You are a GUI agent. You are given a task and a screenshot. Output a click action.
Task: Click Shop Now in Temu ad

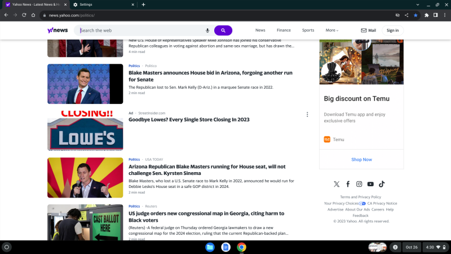[361, 160]
